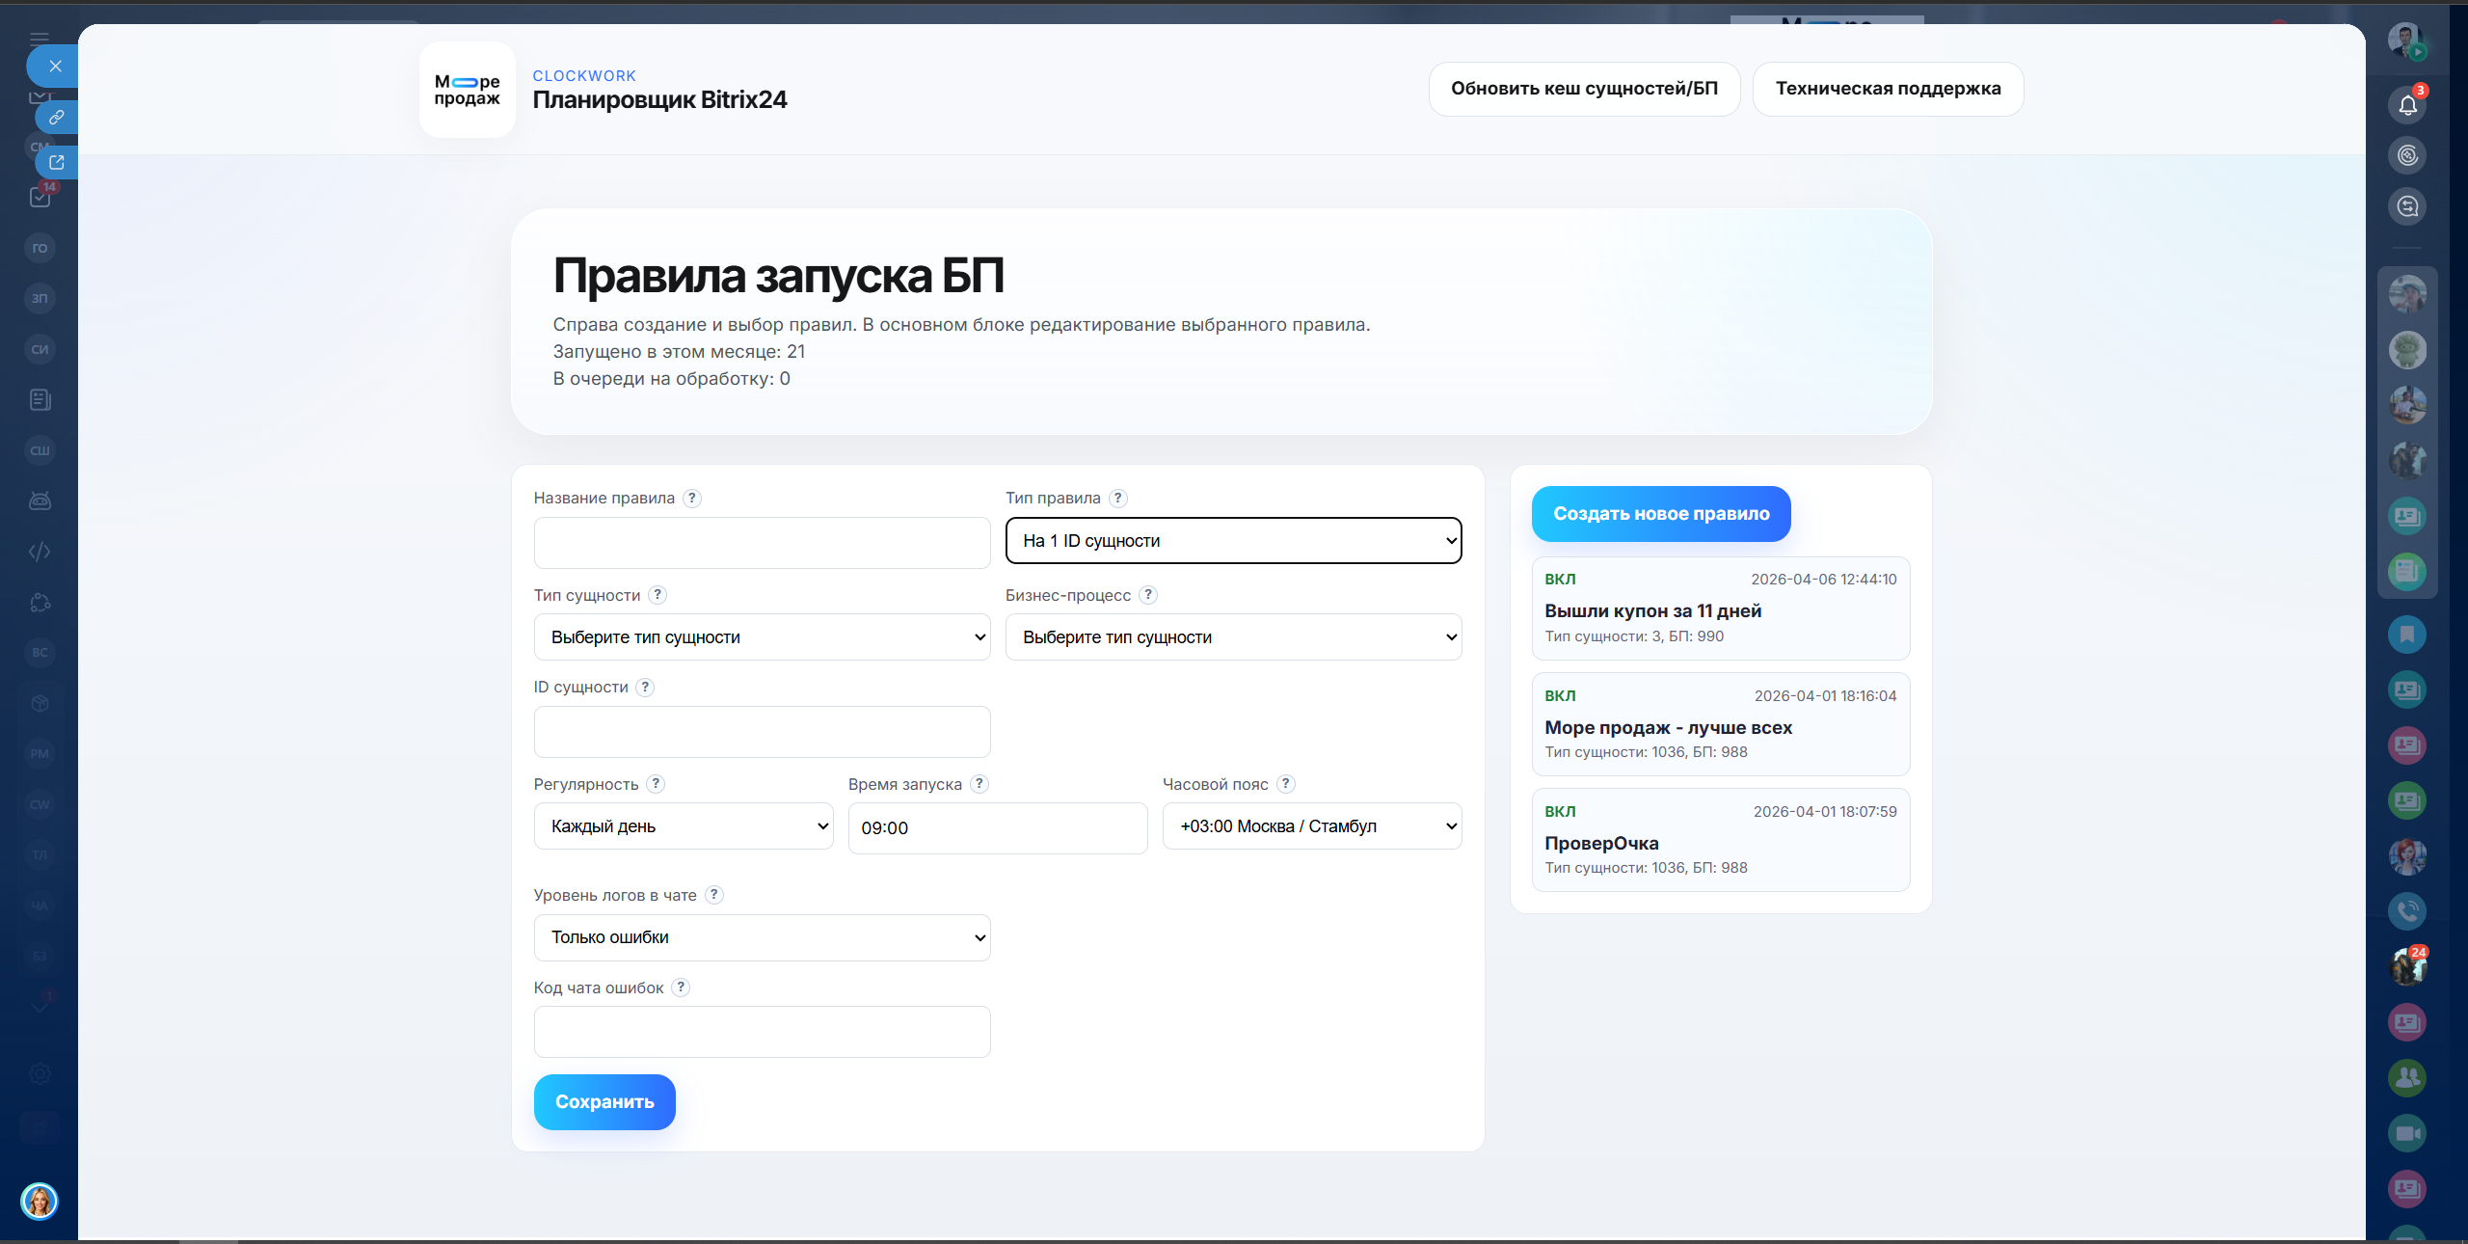Click the help icon beside Код чата ошибок
This screenshot has height=1244, width=2468.
point(681,987)
